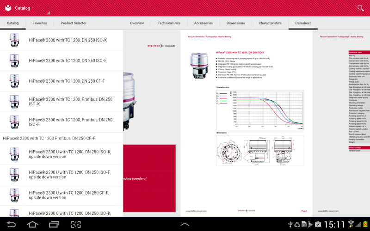Expand the navigation bar up-chevron
Image resolution: width=370 pixels, height=231 pixels.
pyautogui.click(x=185, y=224)
